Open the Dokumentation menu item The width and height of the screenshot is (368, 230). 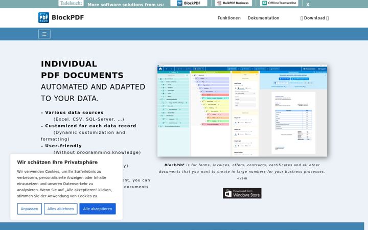pos(264,18)
